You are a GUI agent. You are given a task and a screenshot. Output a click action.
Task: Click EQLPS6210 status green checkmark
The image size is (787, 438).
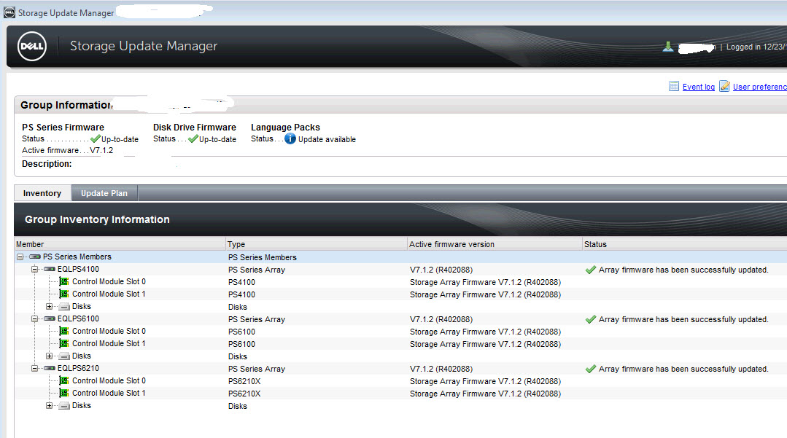(591, 369)
